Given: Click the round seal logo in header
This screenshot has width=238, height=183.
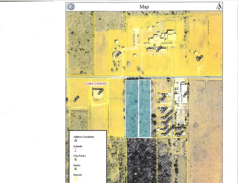Looking at the screenshot, I should point(70,6).
